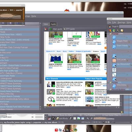Open the Religion & Spirituality category tab

click(83, 51)
